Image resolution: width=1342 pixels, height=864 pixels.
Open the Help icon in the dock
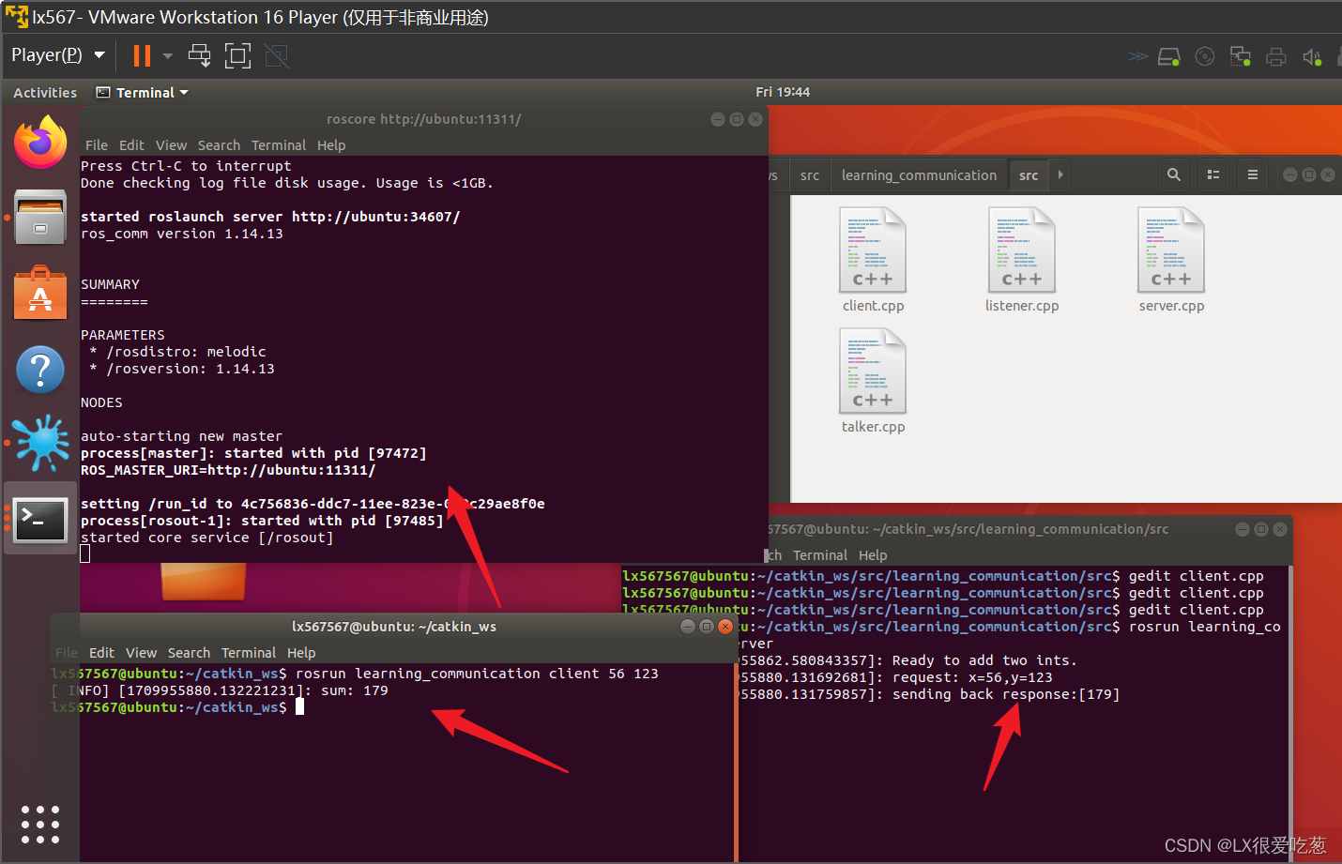[x=40, y=370]
